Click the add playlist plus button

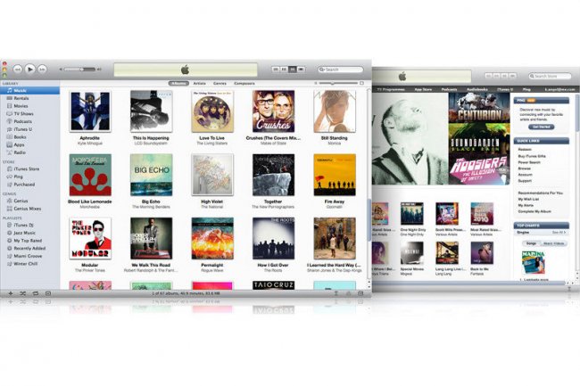(x=9, y=292)
